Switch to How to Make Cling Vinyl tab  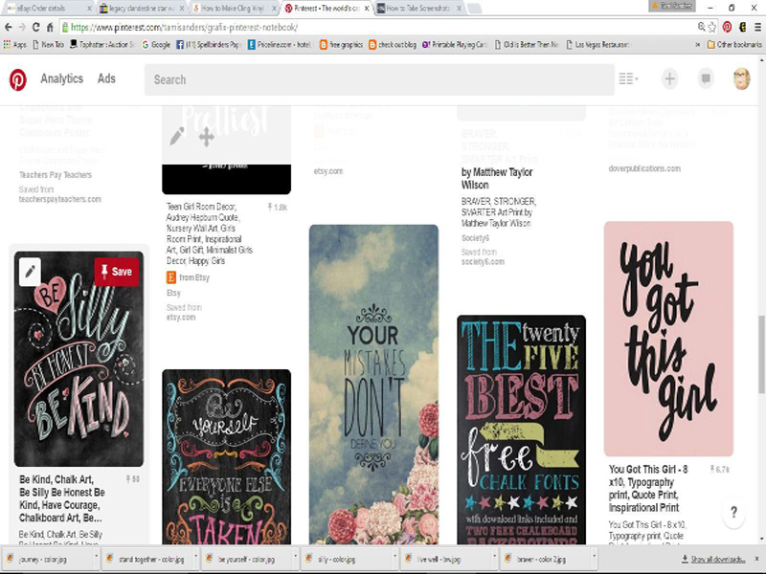(234, 9)
